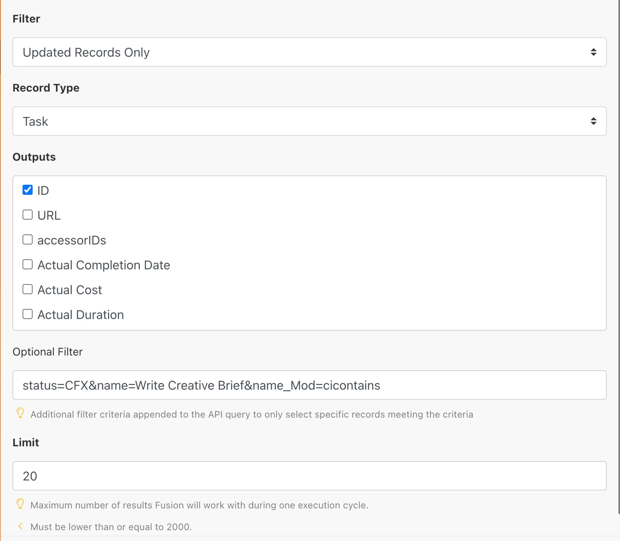Click the Filter field label

[x=26, y=19]
